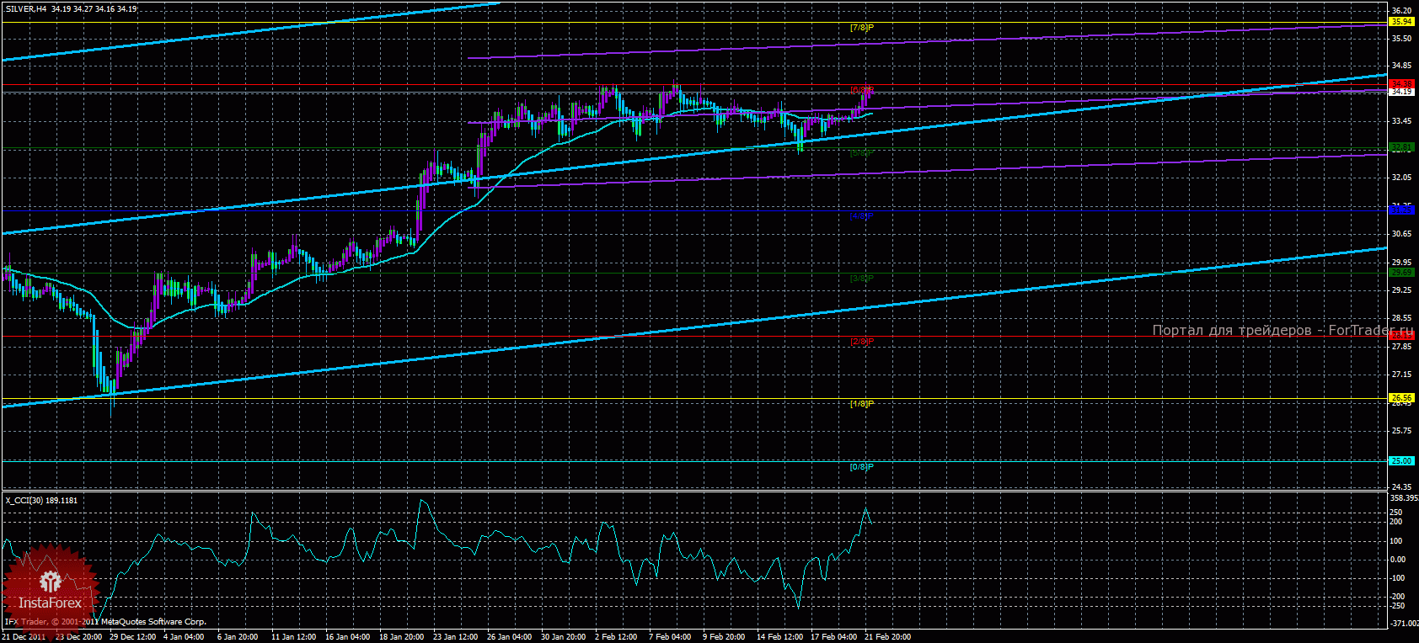
Task: Click the 4 Jan 04:00 date label
Action: tap(185, 637)
